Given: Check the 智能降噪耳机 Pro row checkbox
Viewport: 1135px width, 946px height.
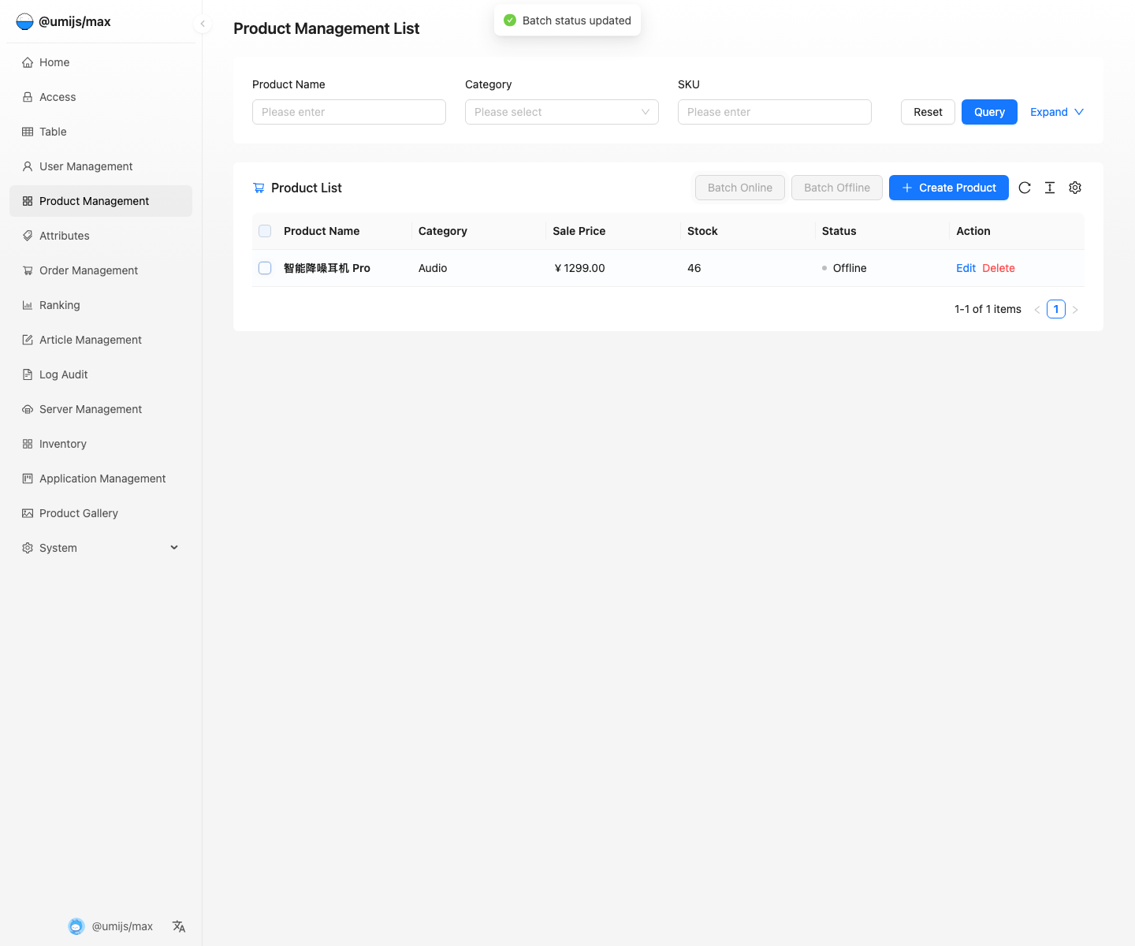Looking at the screenshot, I should (265, 268).
